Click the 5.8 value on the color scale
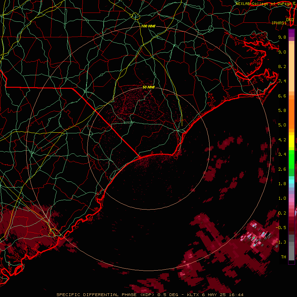This screenshot has height=297, width=297. pyautogui.click(x=282, y=111)
